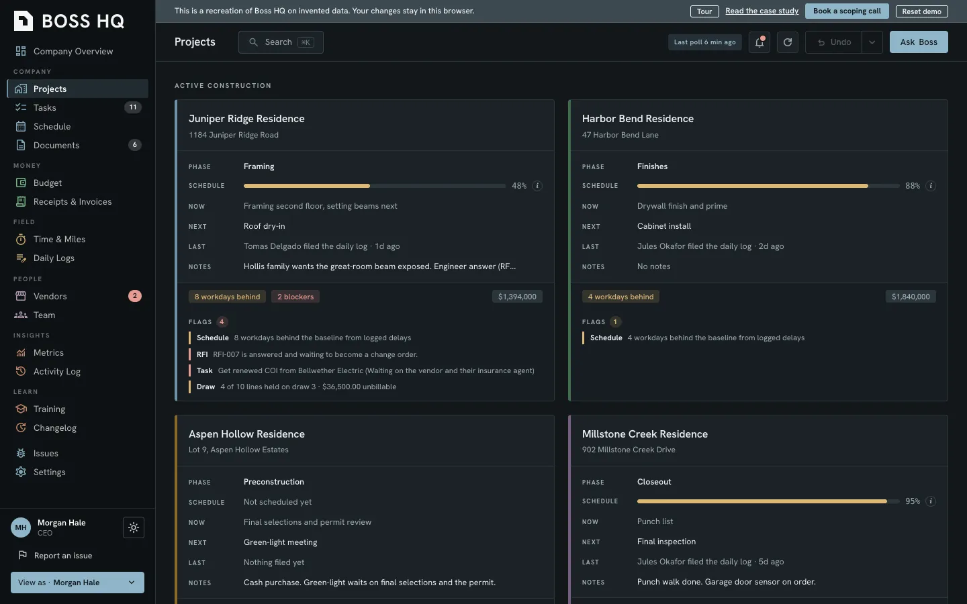Click the Schedule calendar icon
The width and height of the screenshot is (967, 604).
coord(21,126)
